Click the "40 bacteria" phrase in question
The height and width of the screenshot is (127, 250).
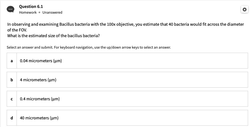click(177, 24)
